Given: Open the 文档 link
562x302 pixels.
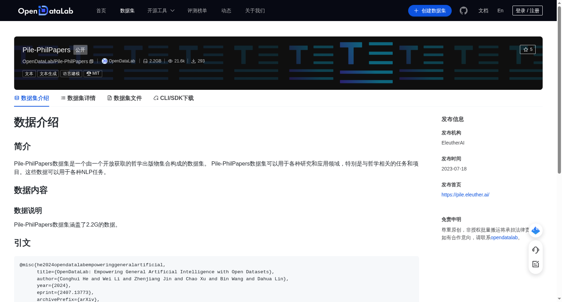Looking at the screenshot, I should 483,11.
